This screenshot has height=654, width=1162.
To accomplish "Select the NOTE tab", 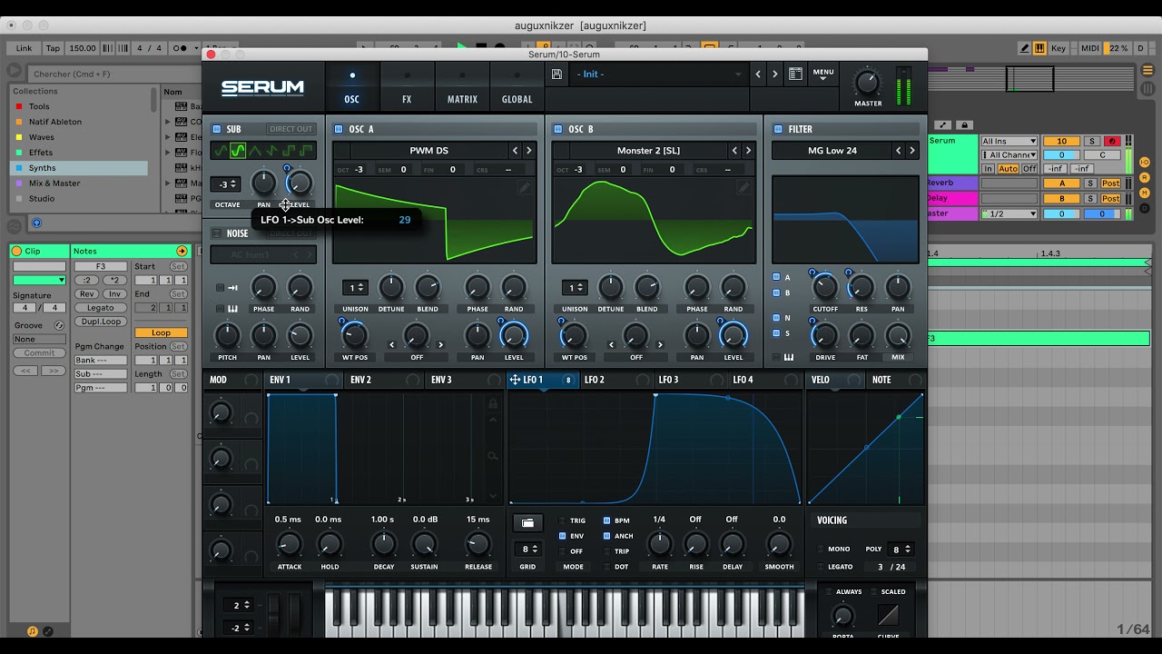I will click(x=896, y=380).
